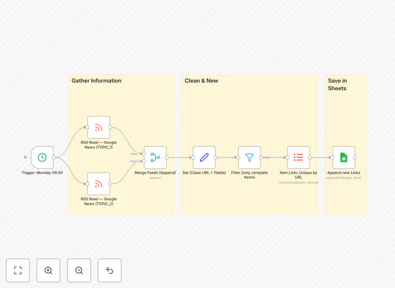Viewport: 395px width, 288px height.
Task: Select the Gather Information sticky note title
Action: pos(96,81)
